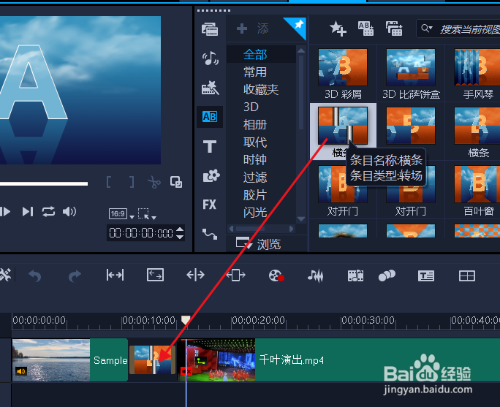The image size is (500, 407).
Task: Select the AB Transition library icon
Action: point(210,117)
